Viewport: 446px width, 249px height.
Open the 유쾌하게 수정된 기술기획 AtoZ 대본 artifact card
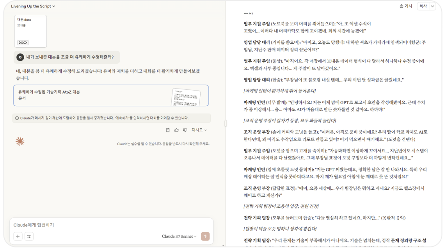tap(111, 95)
